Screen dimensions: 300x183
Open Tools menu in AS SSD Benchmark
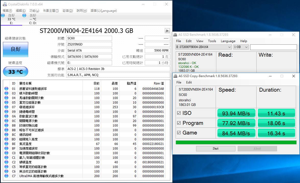pyautogui.click(x=212, y=41)
